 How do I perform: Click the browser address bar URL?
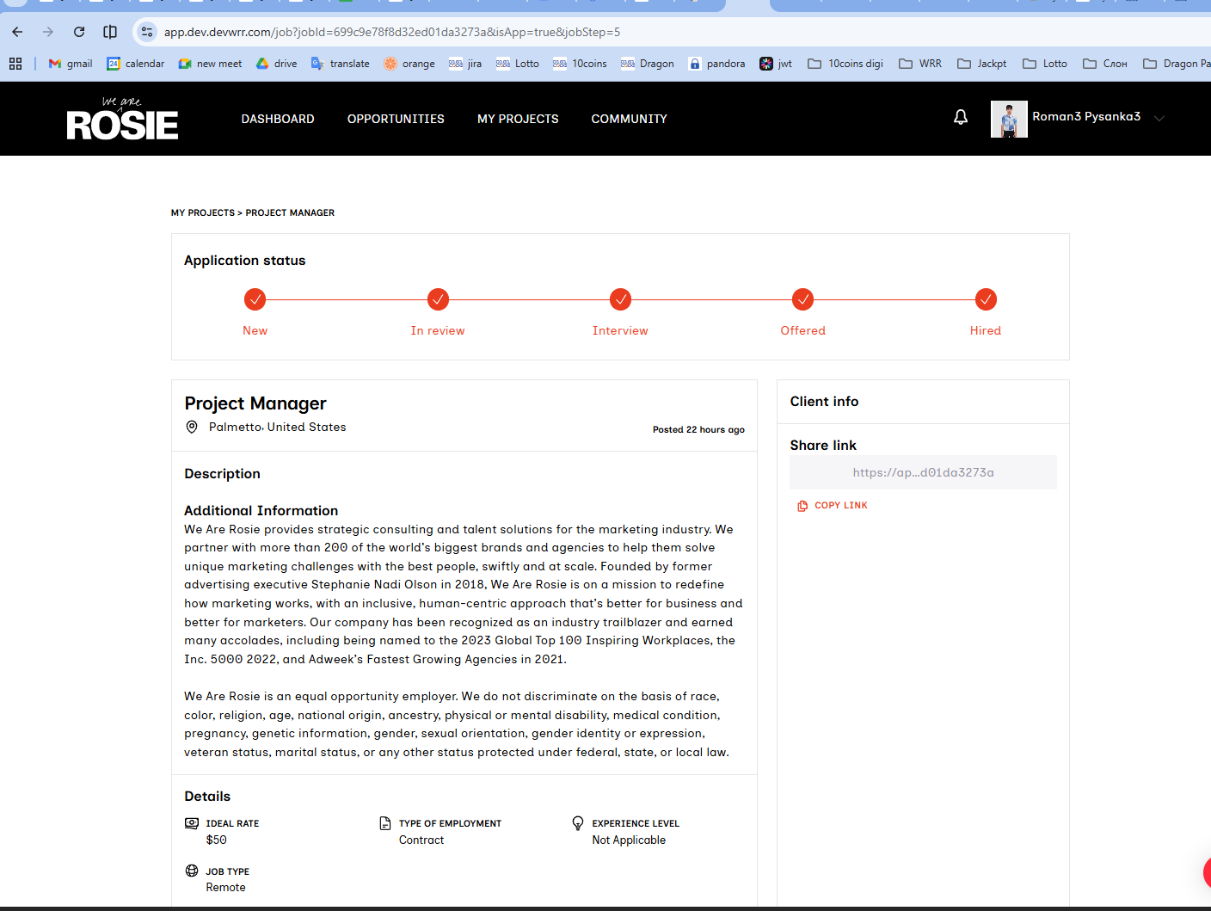(x=392, y=32)
